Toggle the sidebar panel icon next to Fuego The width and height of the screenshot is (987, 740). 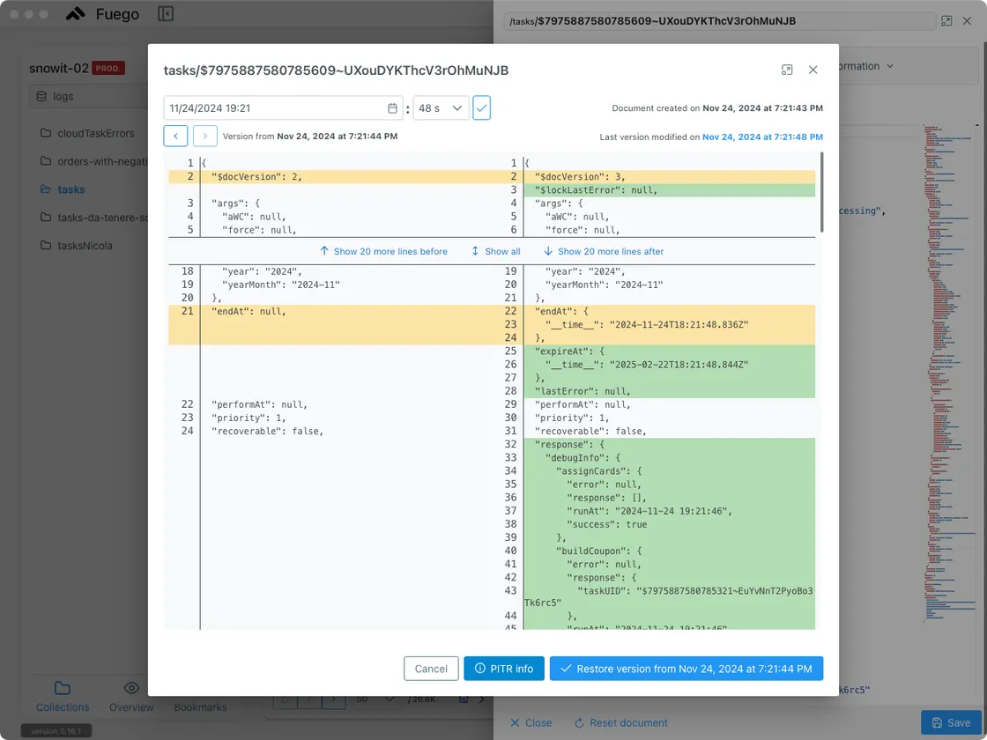[166, 14]
